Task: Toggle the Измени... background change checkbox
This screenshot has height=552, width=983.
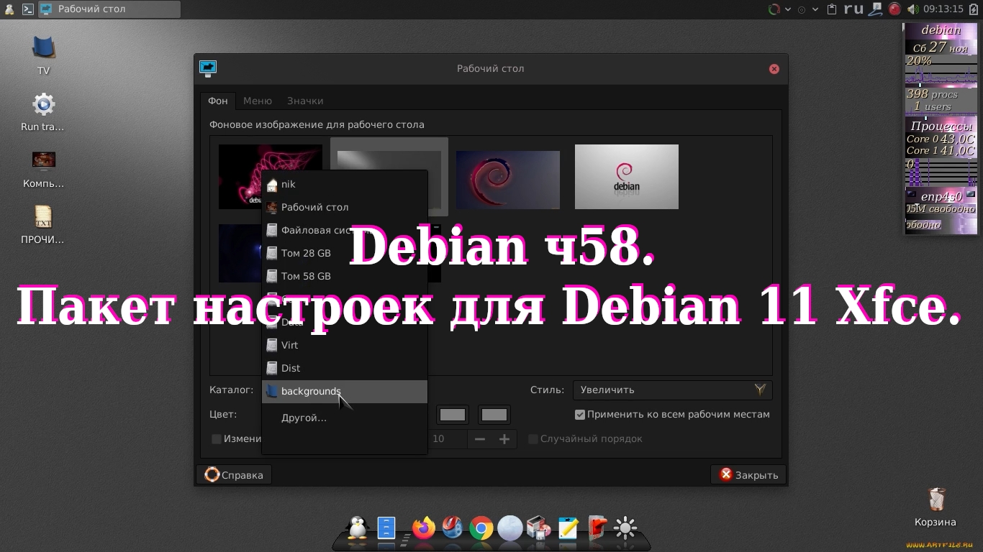Action: [x=216, y=438]
